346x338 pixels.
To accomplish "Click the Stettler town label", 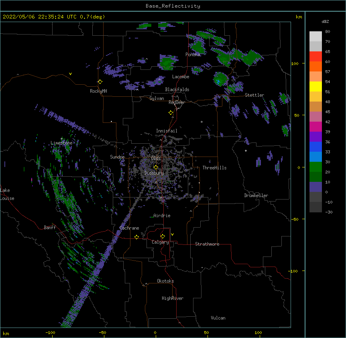I will pyautogui.click(x=254, y=95).
